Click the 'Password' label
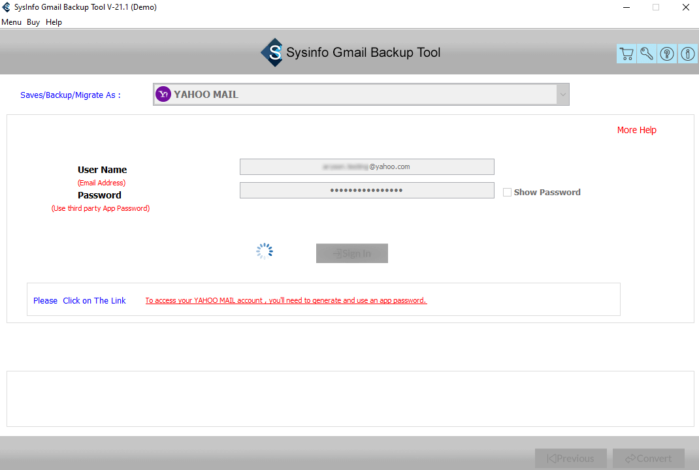699x470 pixels. 99,195
